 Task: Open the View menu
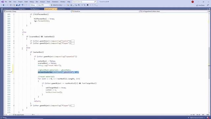[15, 2]
